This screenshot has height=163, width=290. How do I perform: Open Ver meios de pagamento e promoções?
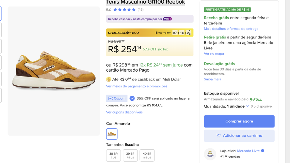137,86
